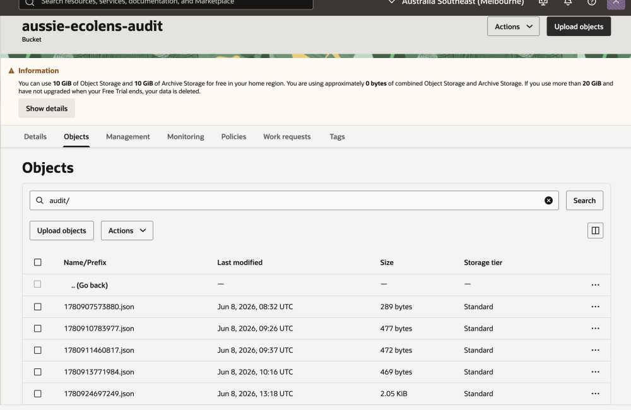Click the Search button
The image size is (631, 410).
click(584, 201)
